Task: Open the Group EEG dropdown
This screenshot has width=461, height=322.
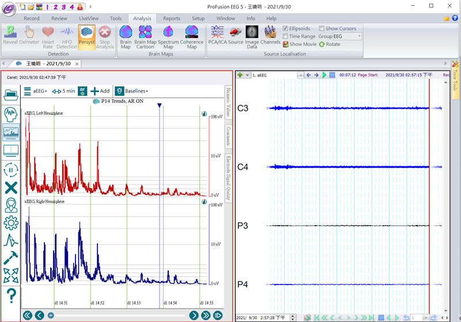Action: point(359,36)
